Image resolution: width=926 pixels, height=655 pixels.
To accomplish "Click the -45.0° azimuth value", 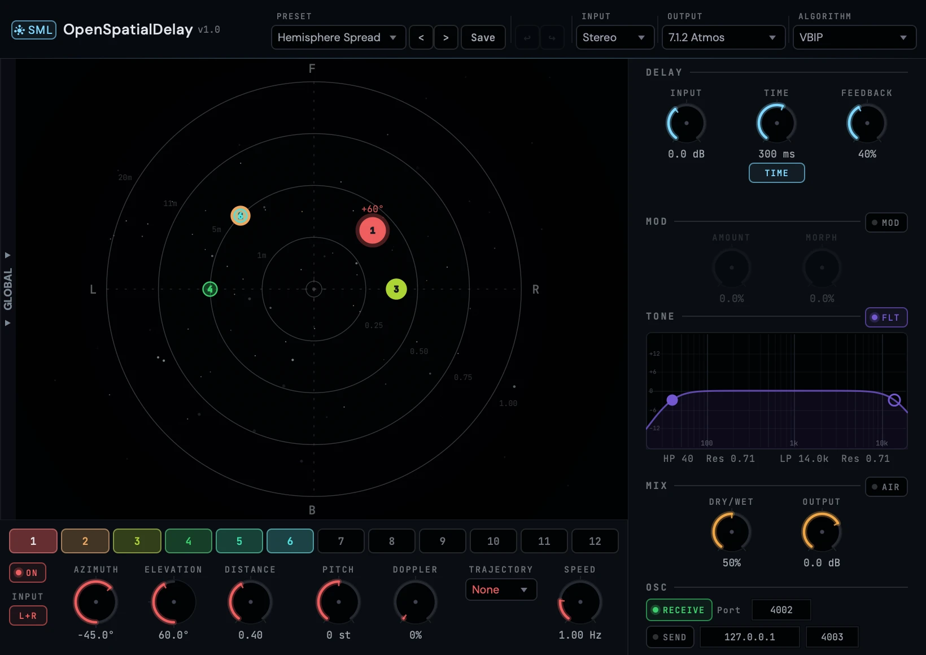I will pyautogui.click(x=96, y=635).
